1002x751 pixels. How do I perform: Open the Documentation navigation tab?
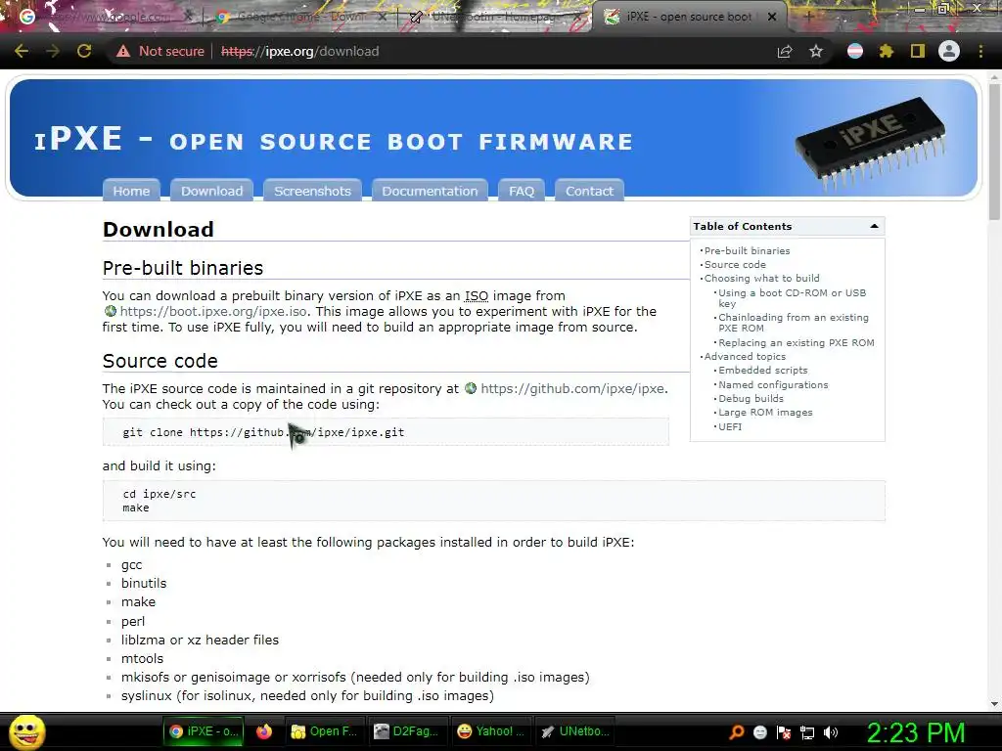pos(430,191)
